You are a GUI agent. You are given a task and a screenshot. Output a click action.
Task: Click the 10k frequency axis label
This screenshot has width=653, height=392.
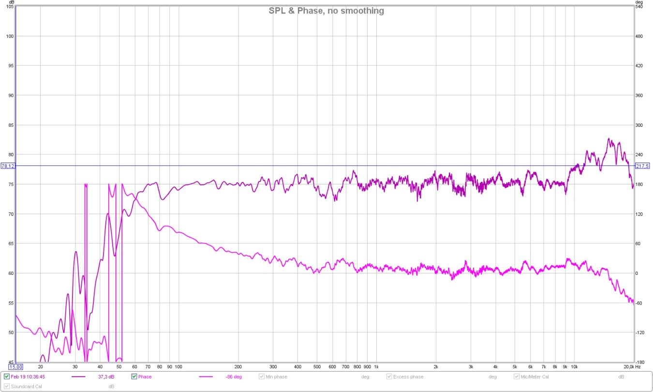[x=574, y=366]
